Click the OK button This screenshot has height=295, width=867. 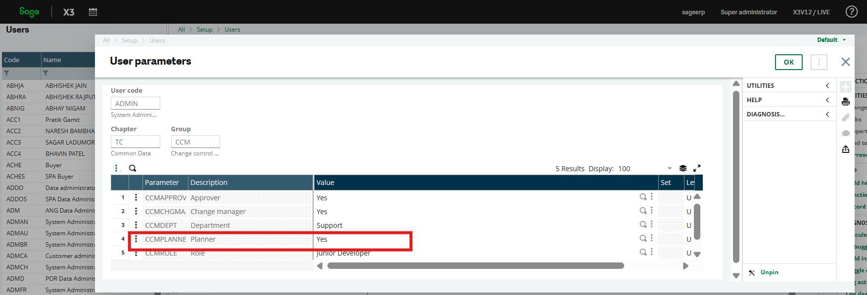[x=789, y=62]
